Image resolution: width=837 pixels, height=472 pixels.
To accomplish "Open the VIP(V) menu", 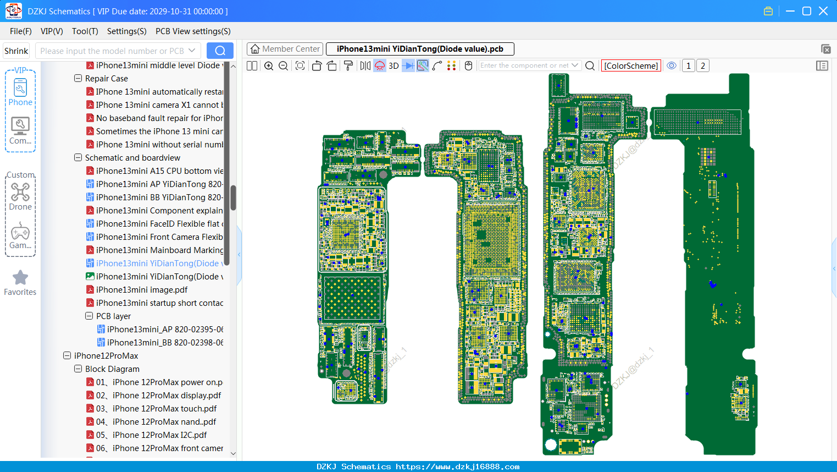I will point(52,31).
